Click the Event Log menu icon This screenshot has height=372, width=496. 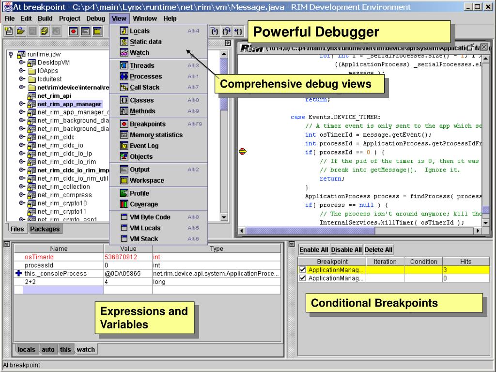124,145
